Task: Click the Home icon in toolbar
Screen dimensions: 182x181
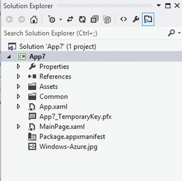Action: pos(34,19)
